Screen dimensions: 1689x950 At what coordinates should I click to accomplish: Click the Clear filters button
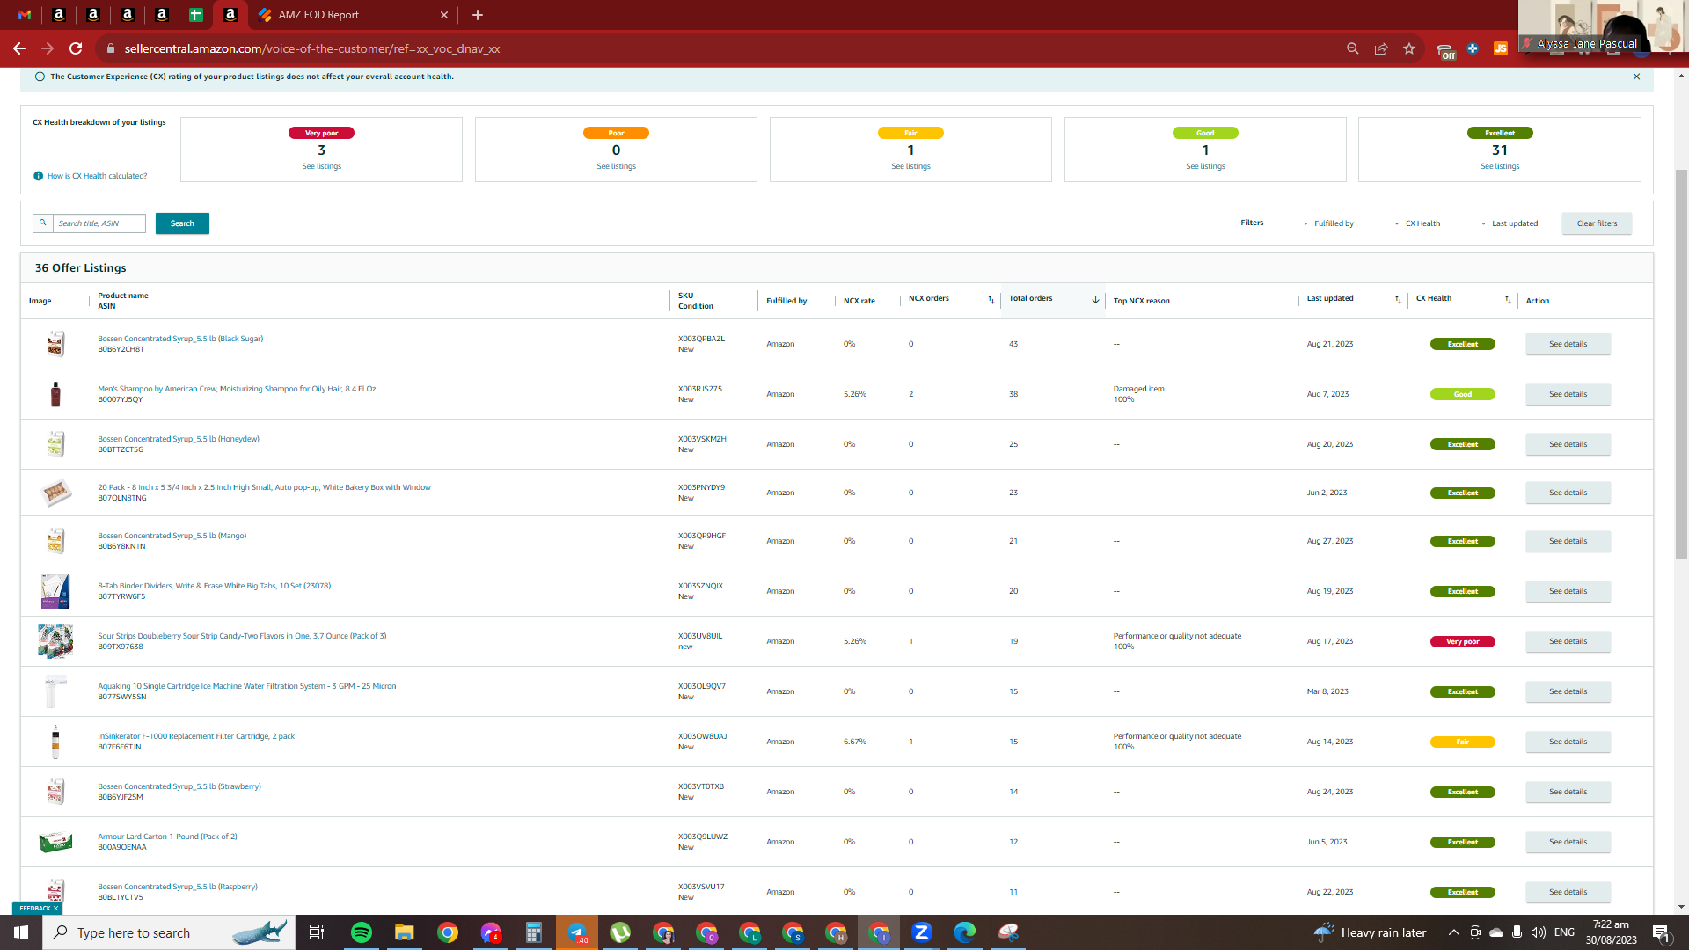(x=1597, y=223)
